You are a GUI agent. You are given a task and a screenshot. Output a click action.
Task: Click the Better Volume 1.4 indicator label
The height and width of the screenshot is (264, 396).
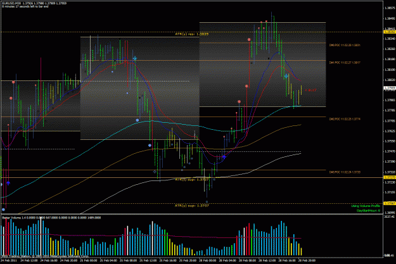click(x=51, y=218)
